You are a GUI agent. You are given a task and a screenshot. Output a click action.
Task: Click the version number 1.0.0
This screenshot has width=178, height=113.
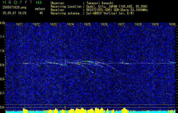tap(38, 3)
